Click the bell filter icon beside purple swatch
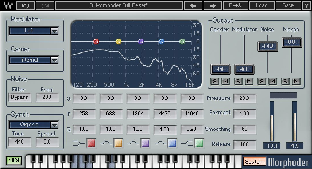The image size is (312, 169). point(133,143)
